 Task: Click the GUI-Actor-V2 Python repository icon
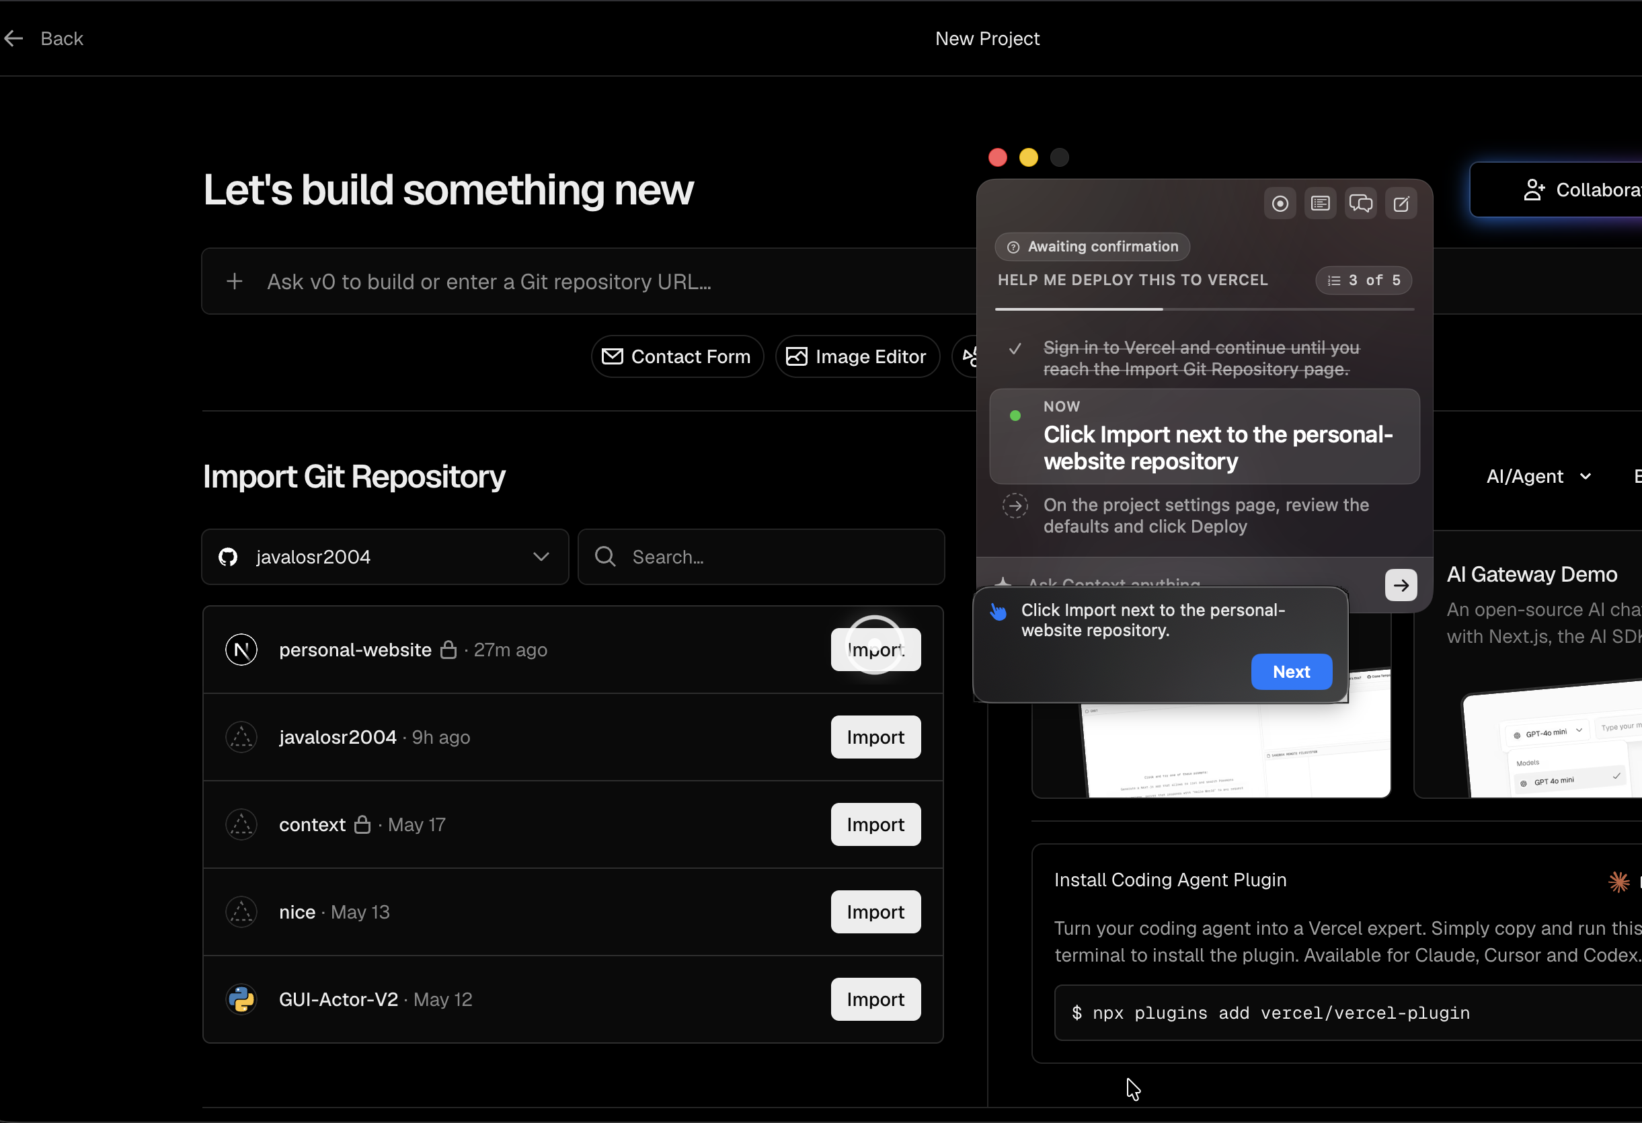[241, 999]
